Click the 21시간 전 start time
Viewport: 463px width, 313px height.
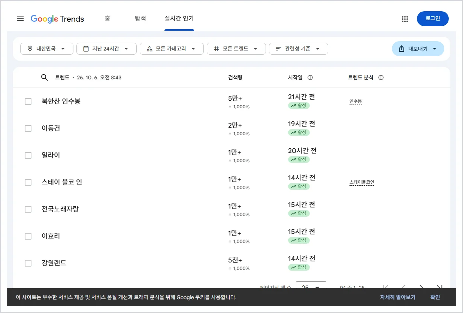302,97
